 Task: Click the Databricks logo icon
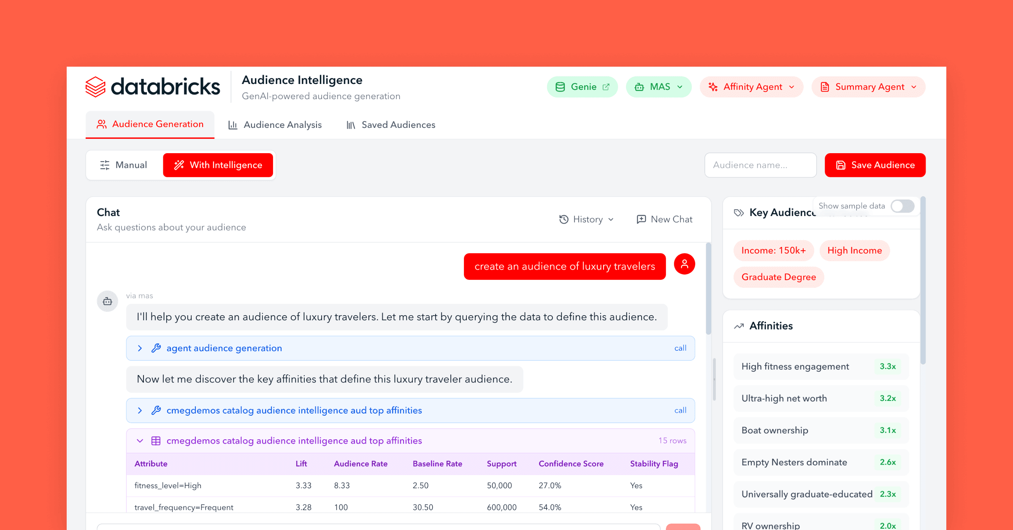95,87
